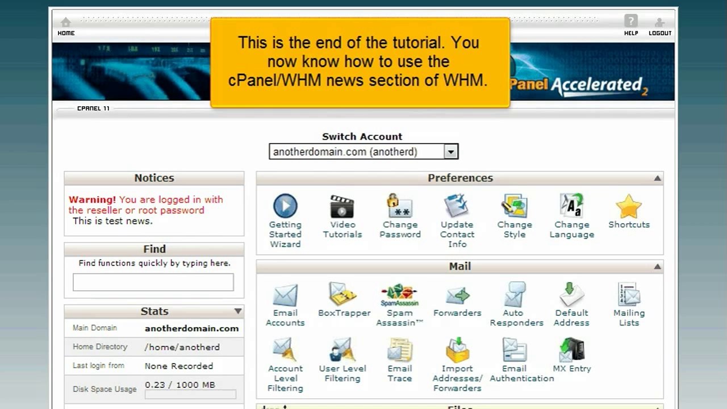Image resolution: width=727 pixels, height=409 pixels.
Task: Click the 'This is test news.' notice
Action: [112, 221]
